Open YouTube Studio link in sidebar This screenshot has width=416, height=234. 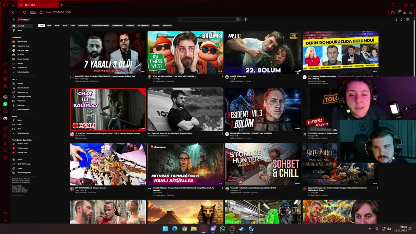pos(22,144)
